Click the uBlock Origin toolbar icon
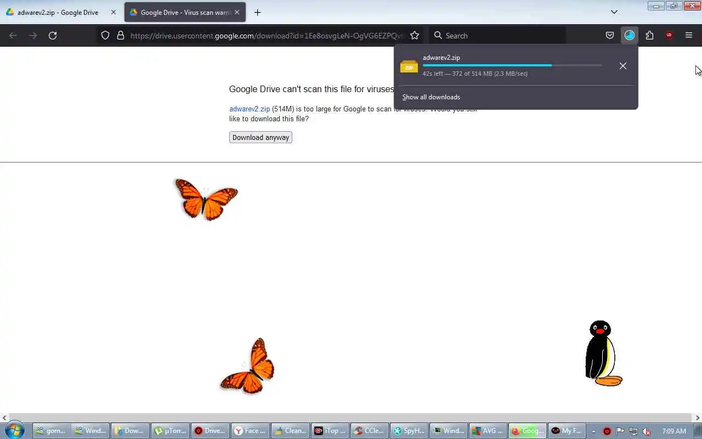Viewport: 702px width, 439px height. click(x=669, y=35)
